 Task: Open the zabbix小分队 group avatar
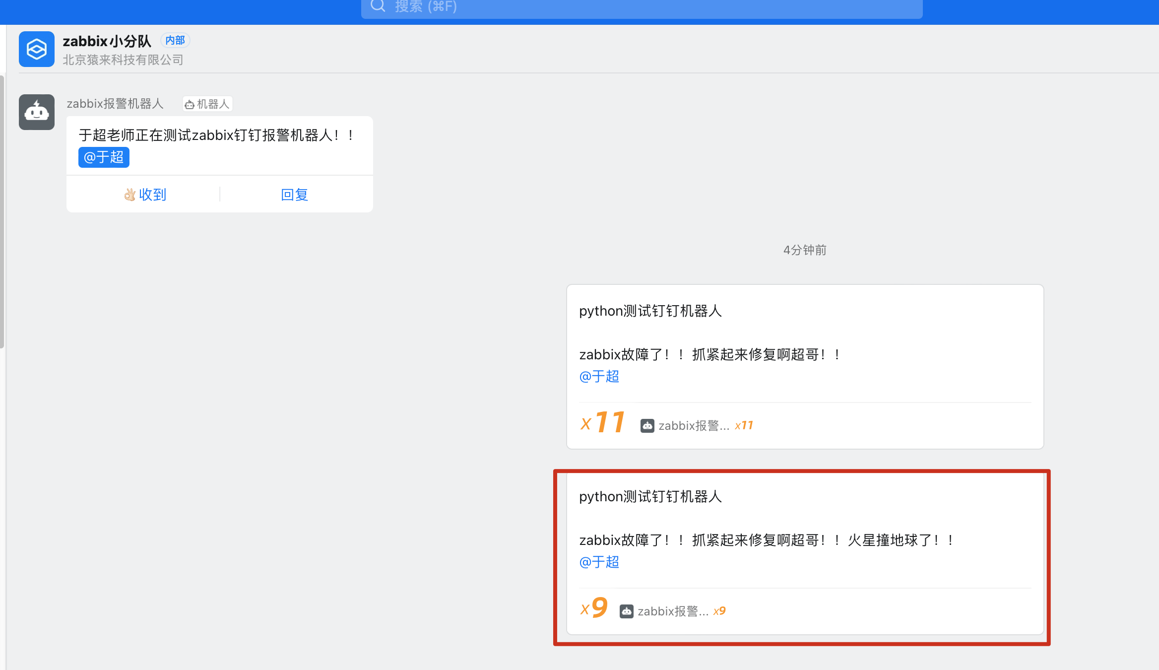pos(37,49)
